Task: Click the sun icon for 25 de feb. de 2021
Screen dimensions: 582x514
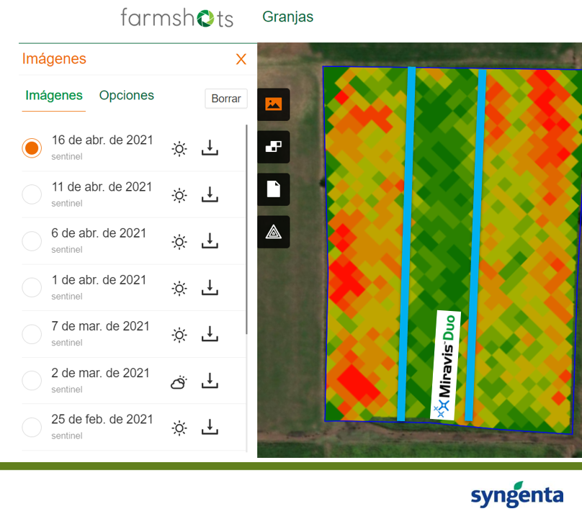Action: [x=179, y=428]
